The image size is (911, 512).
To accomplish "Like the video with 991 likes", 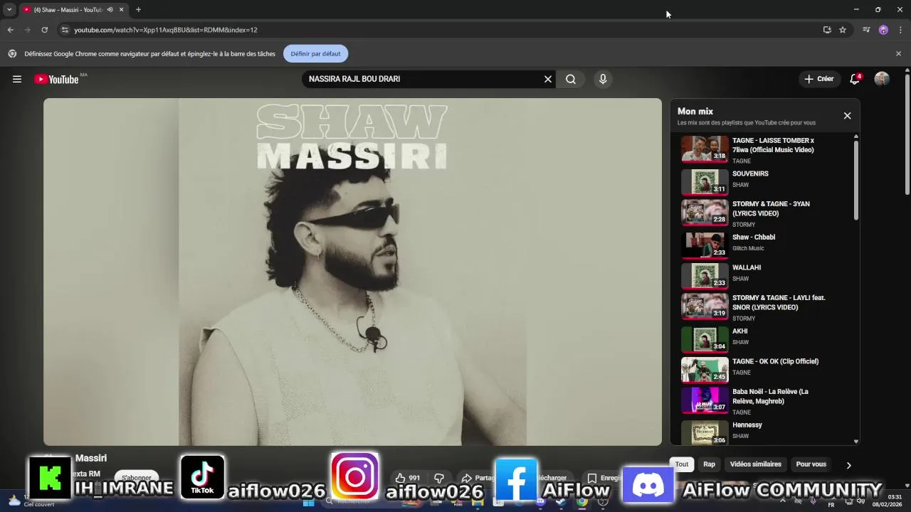I will pos(408,478).
